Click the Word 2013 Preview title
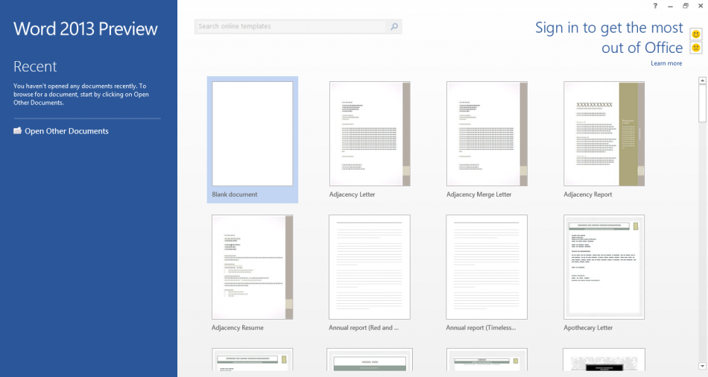 (86, 29)
